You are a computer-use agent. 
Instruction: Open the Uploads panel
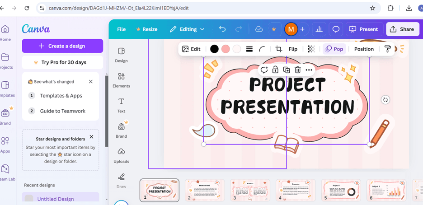(121, 156)
